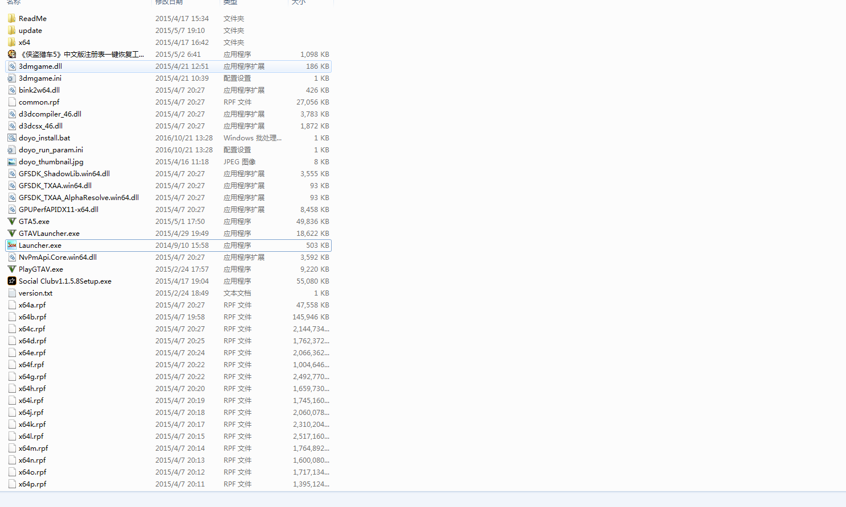Click the 18,622 KB size of GTAVLauncher.exe
The width and height of the screenshot is (846, 507).
(x=312, y=233)
